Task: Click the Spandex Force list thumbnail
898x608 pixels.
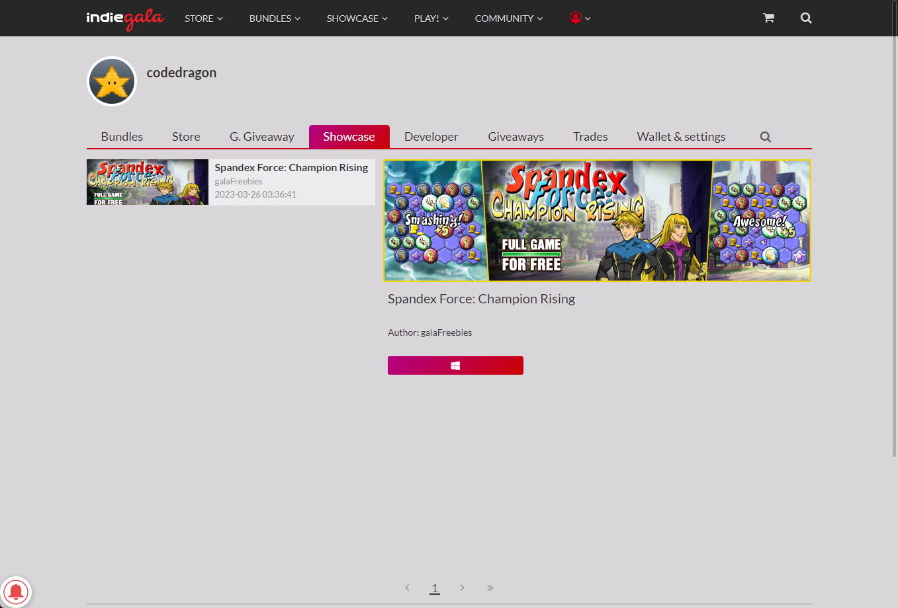Action: (x=148, y=182)
